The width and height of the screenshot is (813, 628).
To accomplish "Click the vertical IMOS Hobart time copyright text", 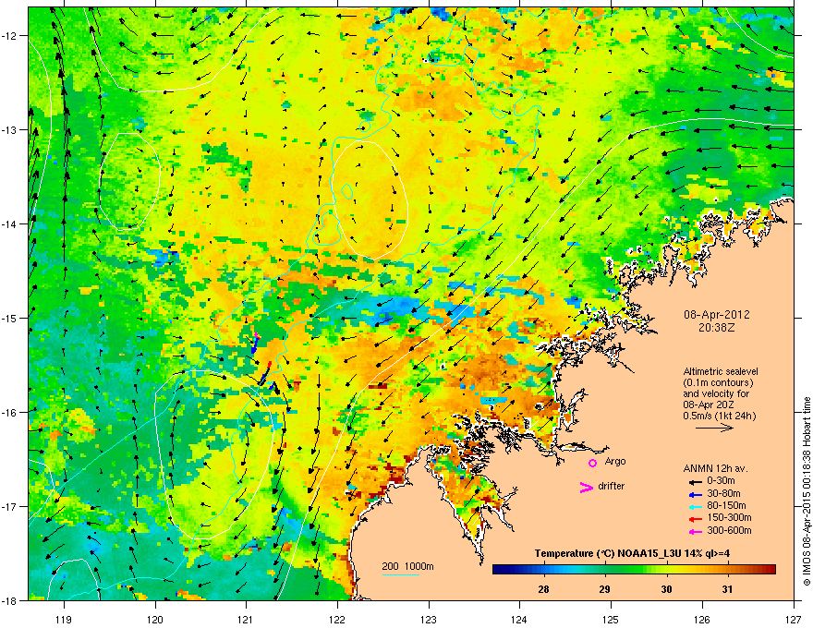I will 807,491.
